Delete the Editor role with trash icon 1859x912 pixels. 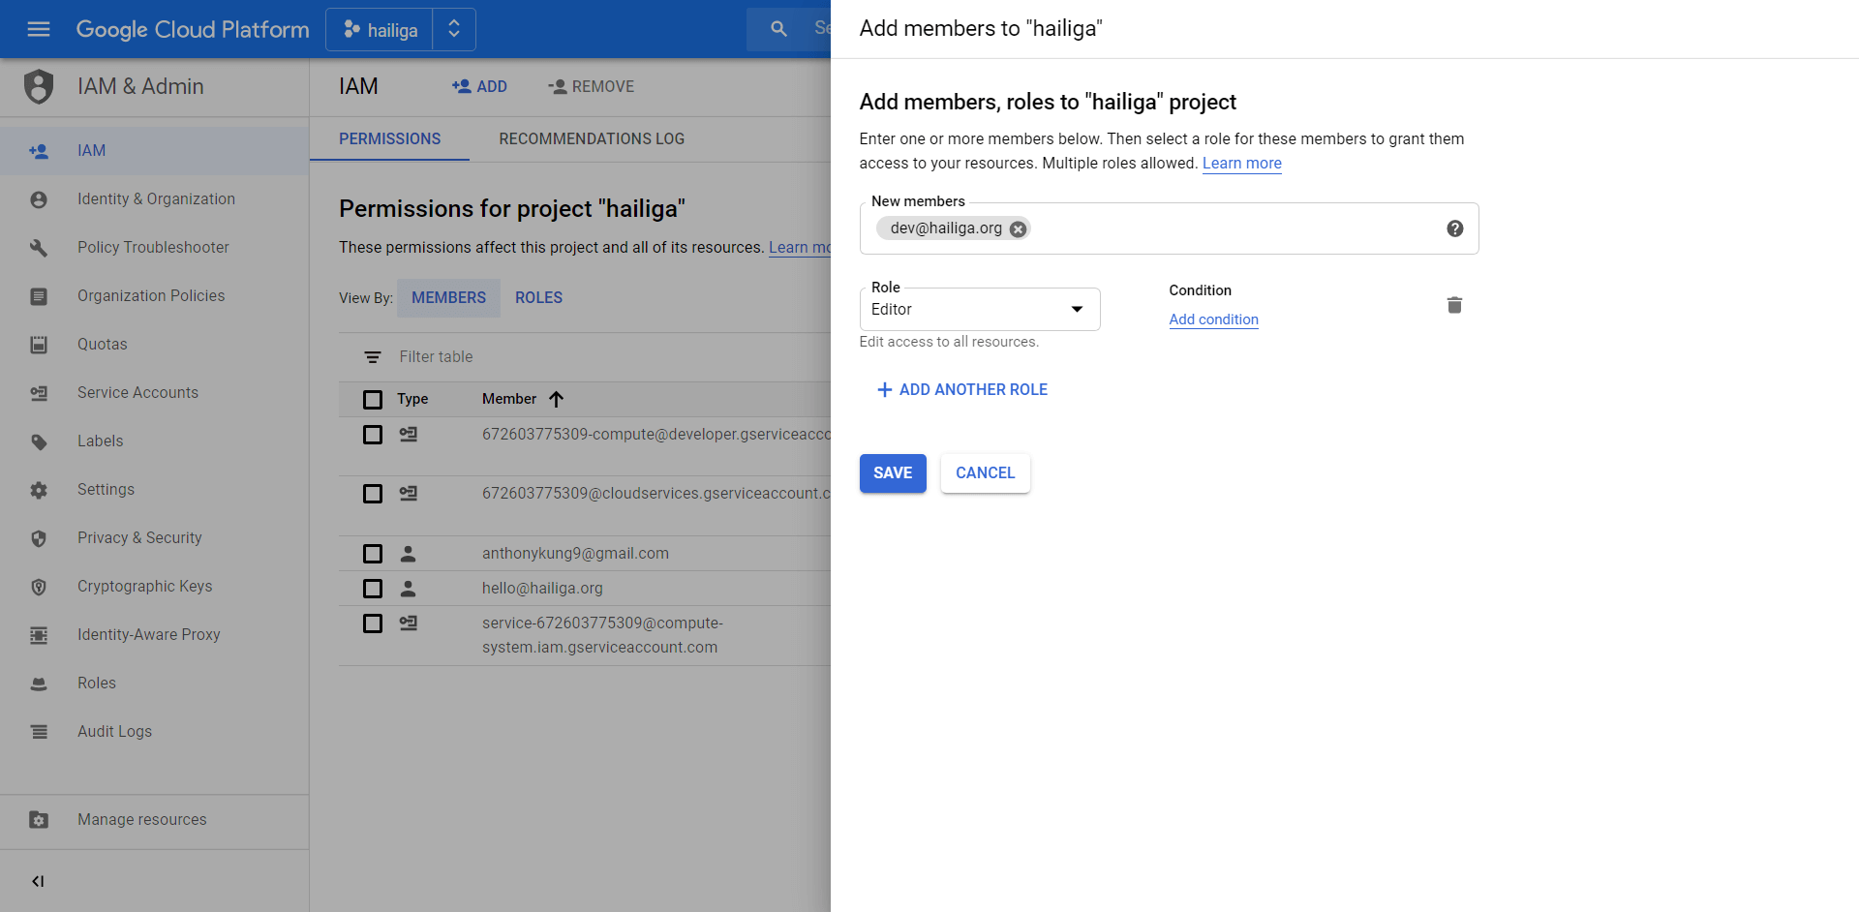(x=1454, y=305)
